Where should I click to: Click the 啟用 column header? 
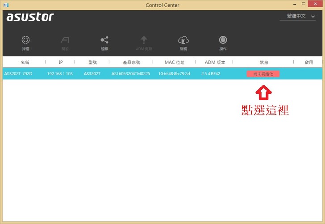[x=308, y=62]
